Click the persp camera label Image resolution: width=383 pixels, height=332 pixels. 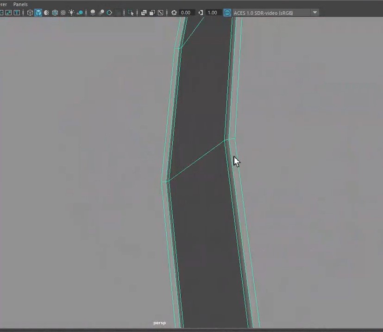(159, 323)
